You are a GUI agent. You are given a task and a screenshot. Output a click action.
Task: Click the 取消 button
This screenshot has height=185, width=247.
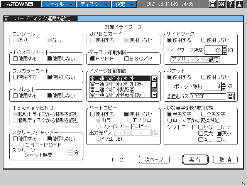225,160
